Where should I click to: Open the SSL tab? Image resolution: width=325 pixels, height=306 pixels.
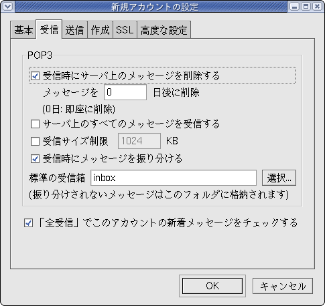pyautogui.click(x=125, y=30)
